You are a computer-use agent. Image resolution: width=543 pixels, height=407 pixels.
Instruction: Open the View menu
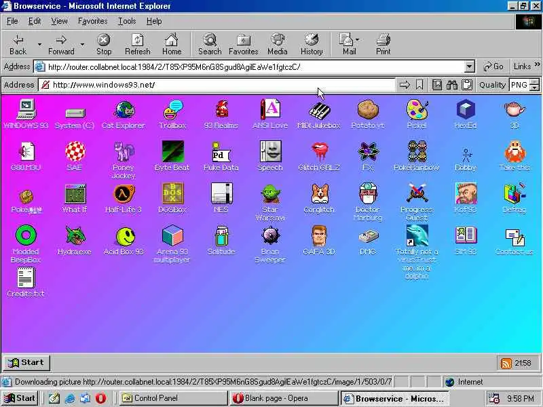[60, 21]
